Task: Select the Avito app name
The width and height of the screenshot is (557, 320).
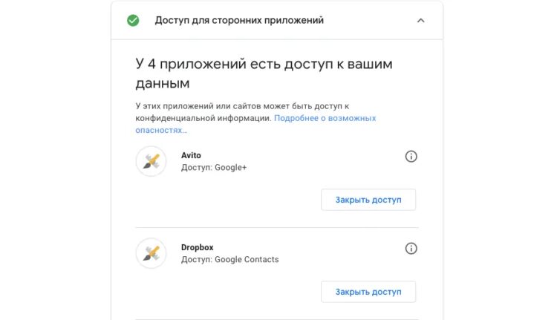Action: (x=191, y=155)
